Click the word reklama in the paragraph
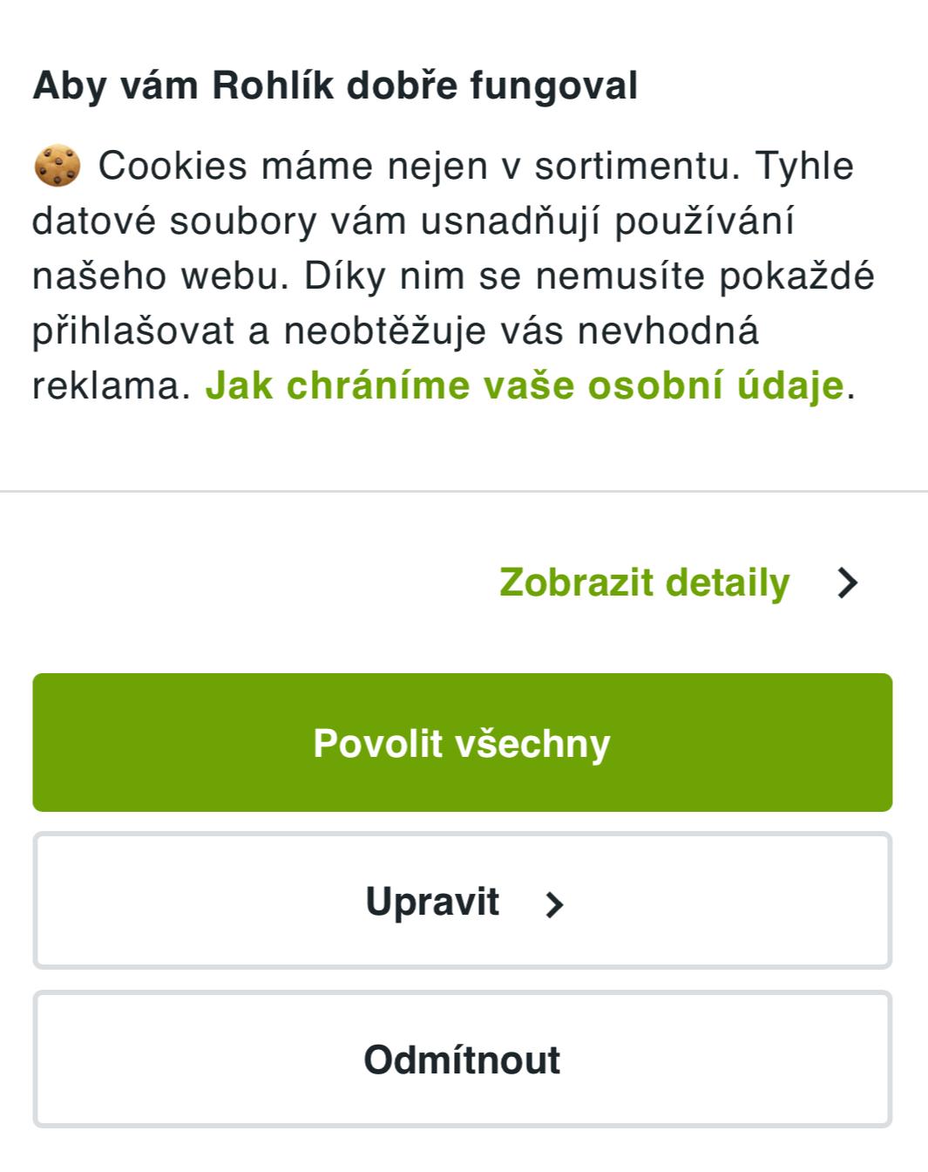 [x=110, y=385]
